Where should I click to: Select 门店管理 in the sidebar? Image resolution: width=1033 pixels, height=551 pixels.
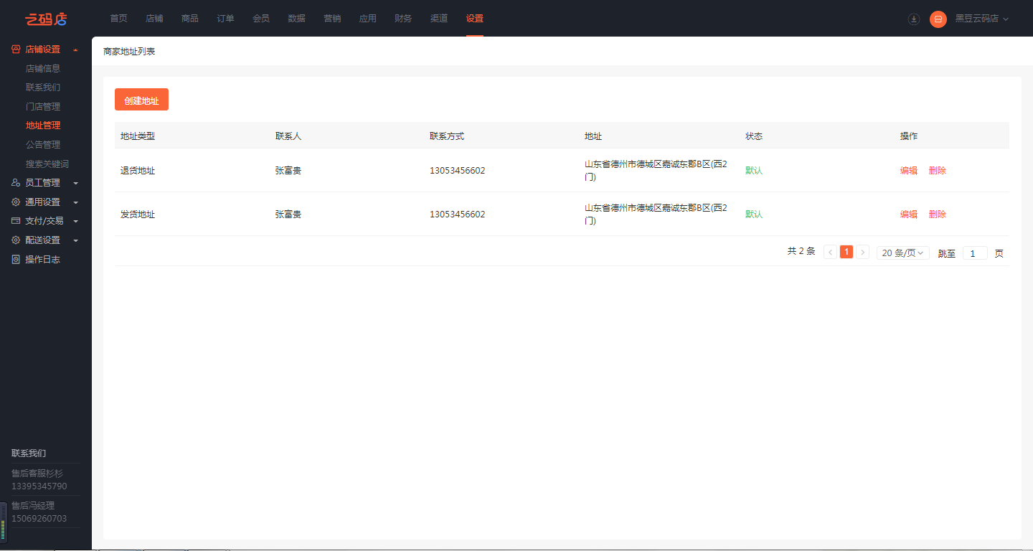[43, 107]
